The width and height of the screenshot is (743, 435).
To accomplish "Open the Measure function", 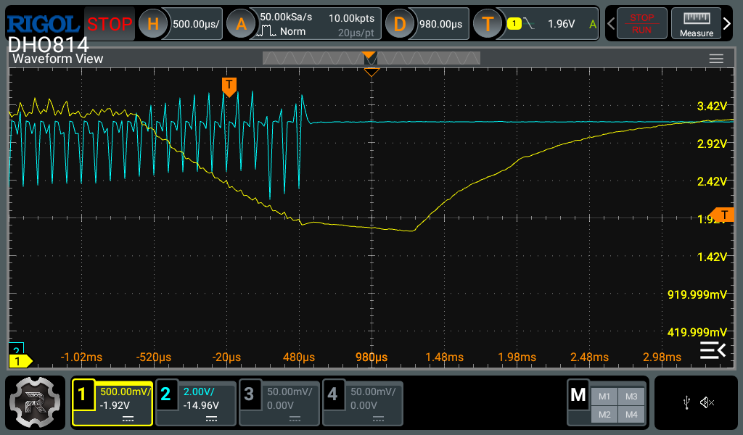I will (x=696, y=24).
